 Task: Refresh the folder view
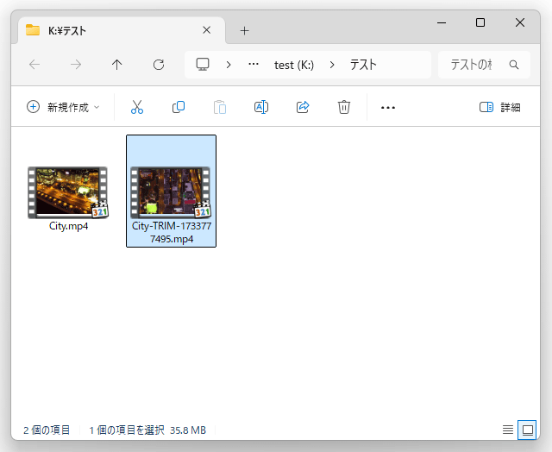[159, 65]
